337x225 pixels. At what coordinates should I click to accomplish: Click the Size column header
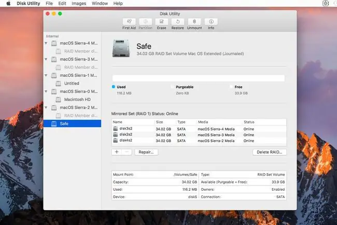[160, 122]
